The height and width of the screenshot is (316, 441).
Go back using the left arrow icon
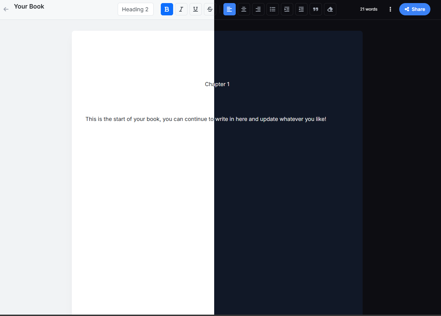pyautogui.click(x=6, y=9)
